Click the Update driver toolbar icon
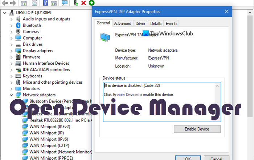The image size is (254, 160). coord(76,3)
